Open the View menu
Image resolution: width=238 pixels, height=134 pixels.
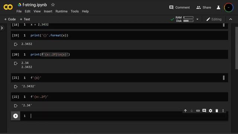(37, 12)
